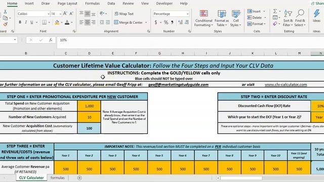Open Conditional Formatting menu
The image size is (324, 182).
coord(204,18)
